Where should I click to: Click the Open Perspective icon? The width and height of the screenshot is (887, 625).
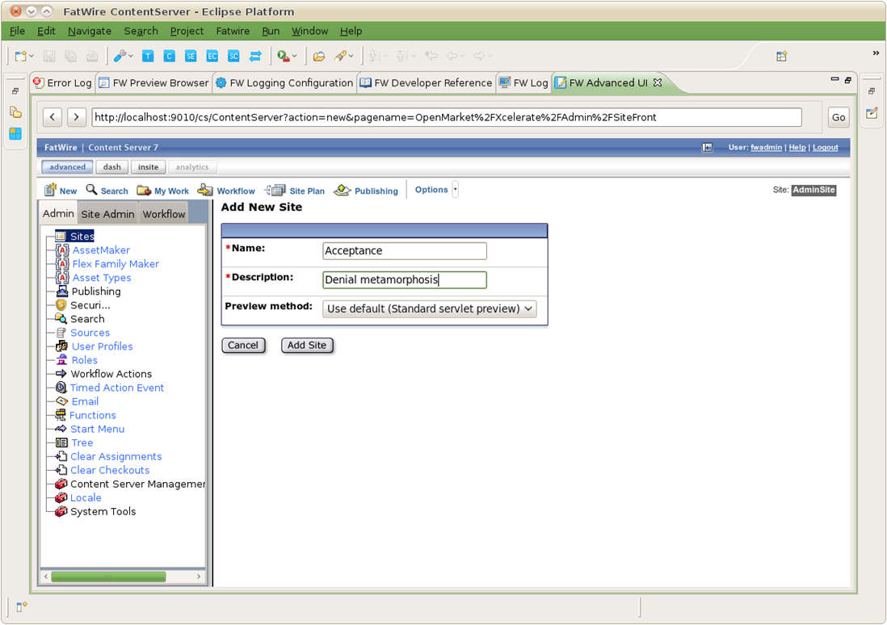(782, 56)
